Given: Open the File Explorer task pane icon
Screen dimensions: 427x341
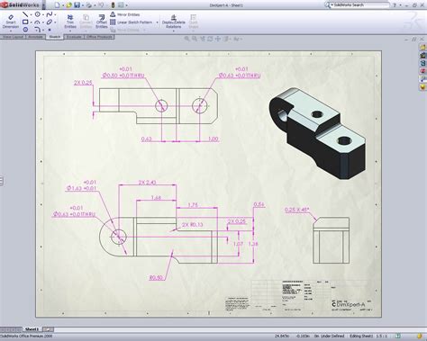Looking at the screenshot, I should click(x=423, y=63).
